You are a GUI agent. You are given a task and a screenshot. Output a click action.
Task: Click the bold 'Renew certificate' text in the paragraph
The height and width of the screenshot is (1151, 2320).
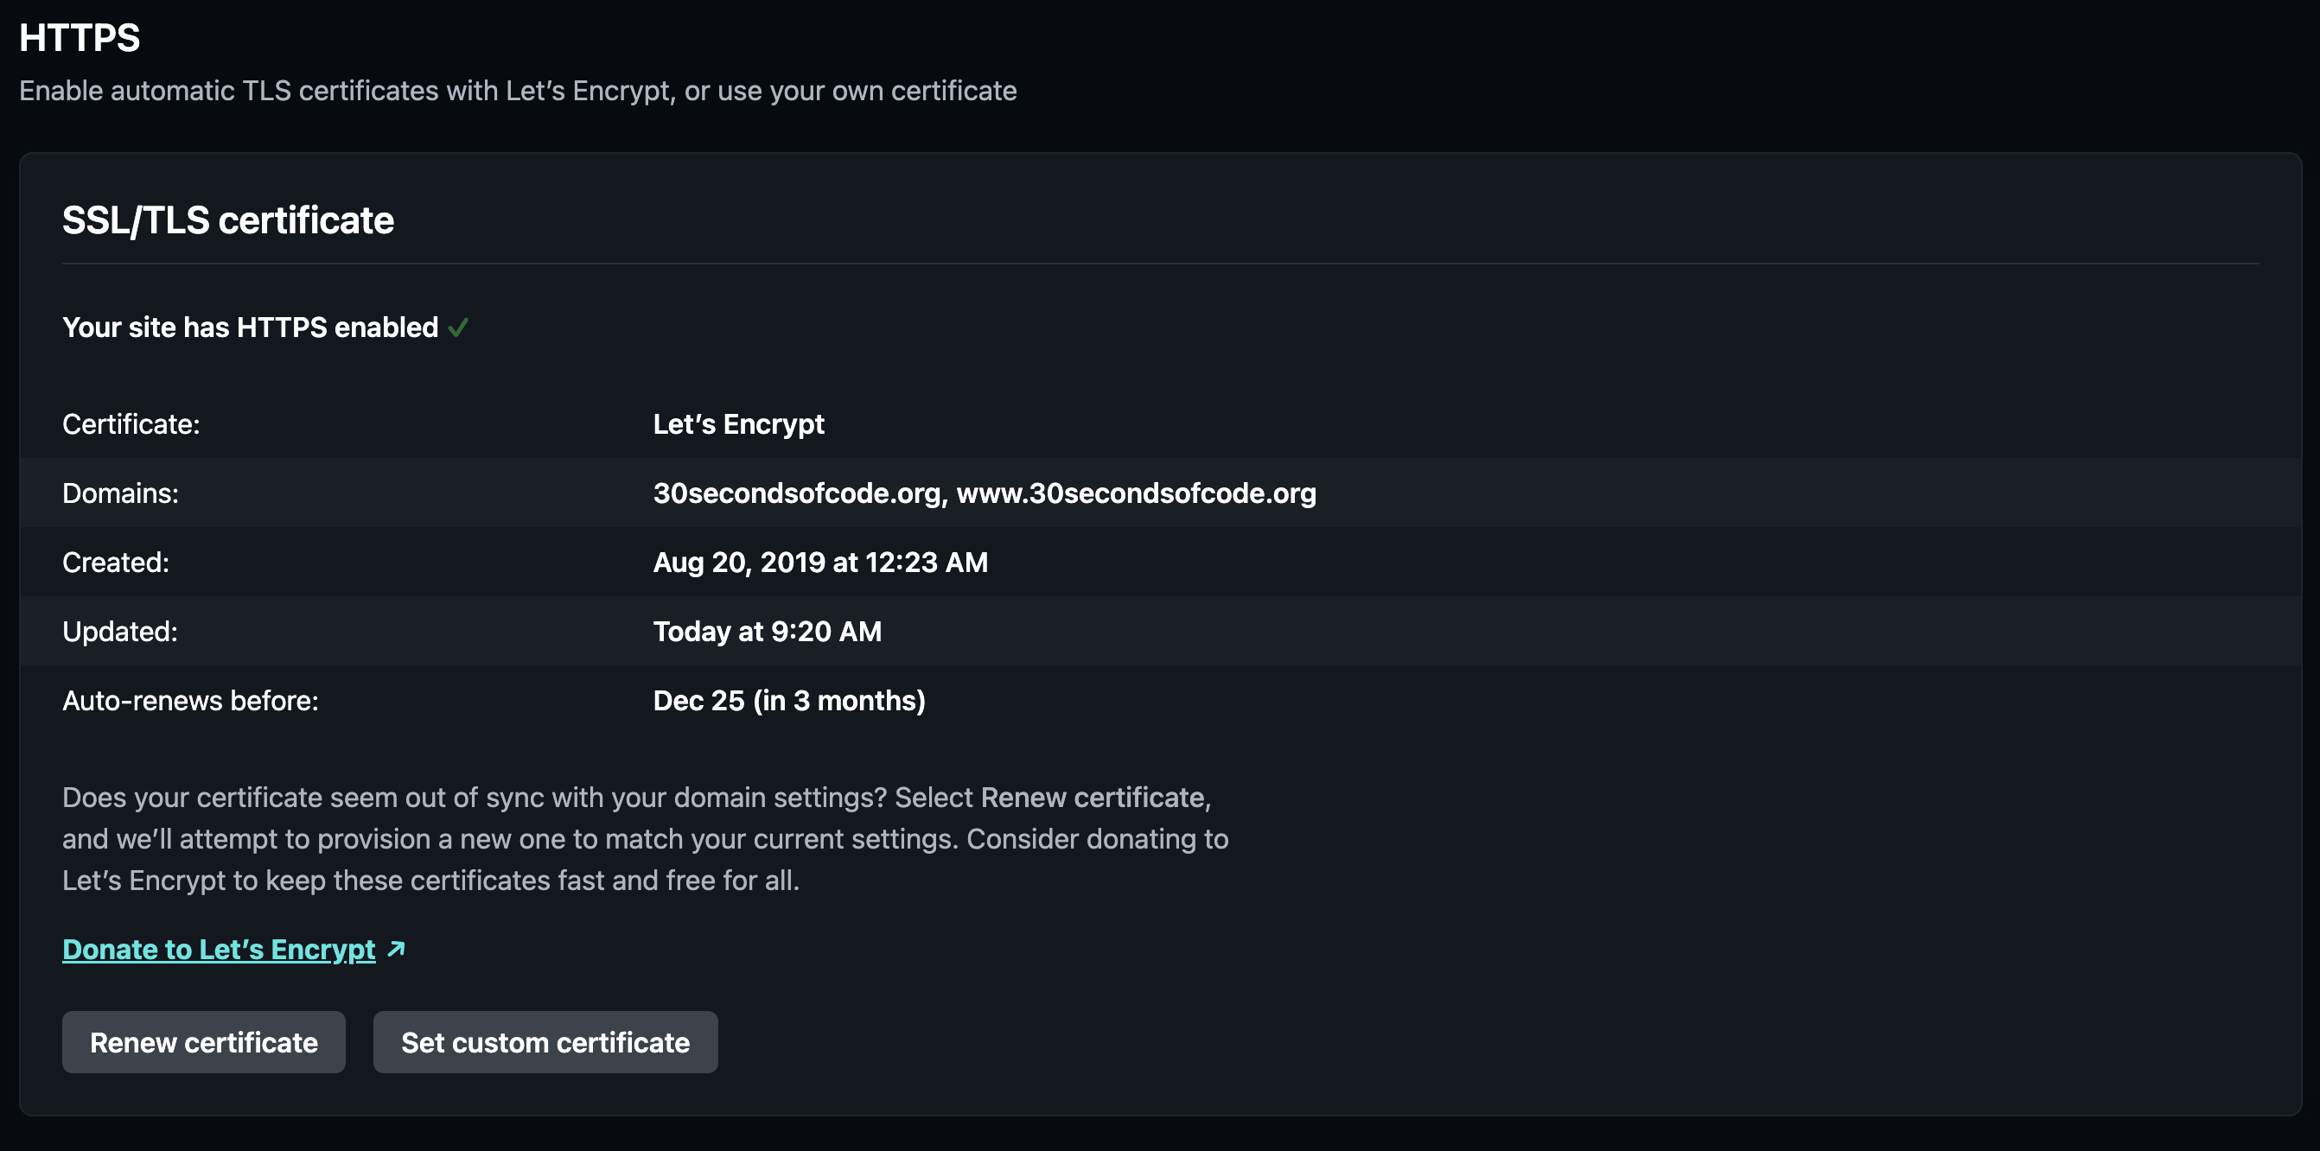[x=1093, y=798]
